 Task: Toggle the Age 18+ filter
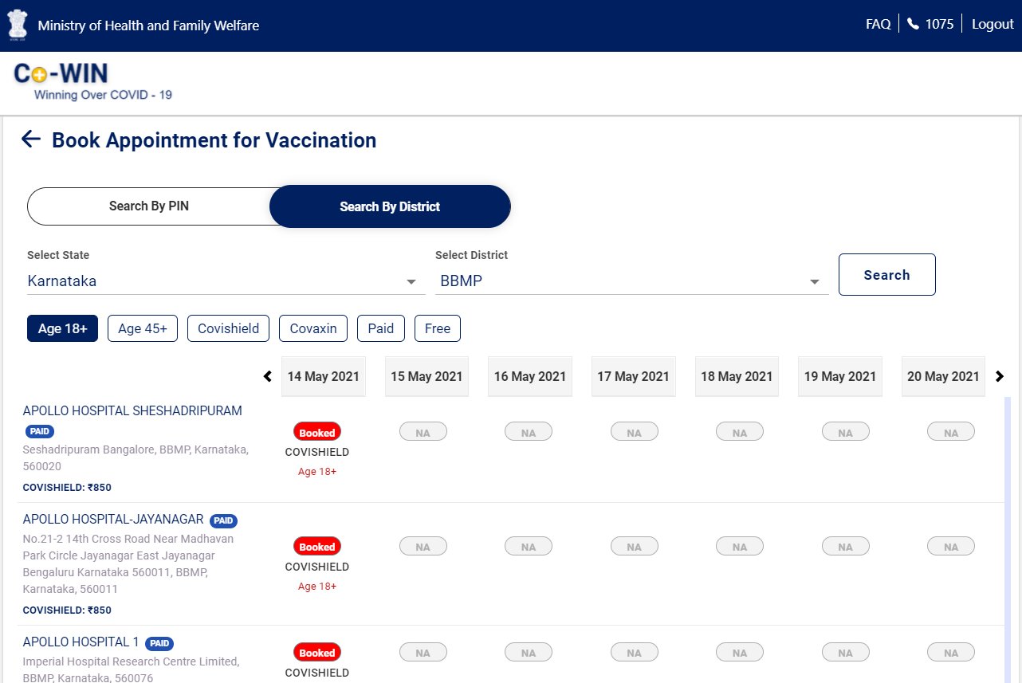point(62,328)
